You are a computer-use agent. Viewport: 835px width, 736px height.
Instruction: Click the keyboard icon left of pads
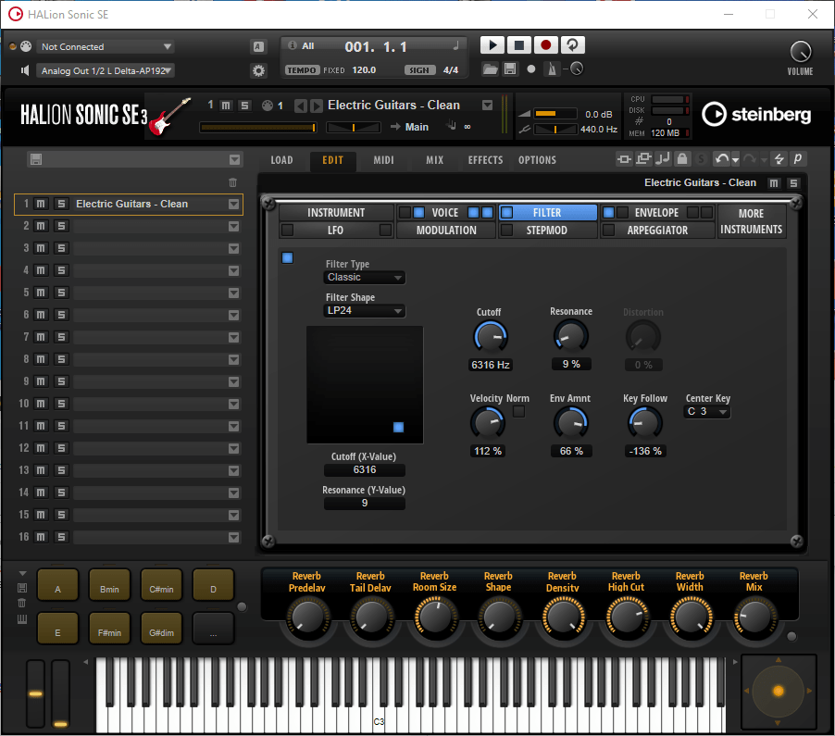[x=22, y=619]
